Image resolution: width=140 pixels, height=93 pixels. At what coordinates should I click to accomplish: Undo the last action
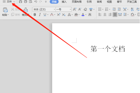click(36, 2)
